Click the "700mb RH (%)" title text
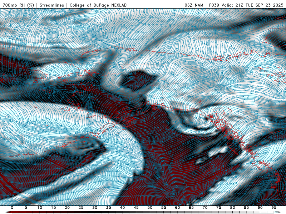 (x=18, y=5)
